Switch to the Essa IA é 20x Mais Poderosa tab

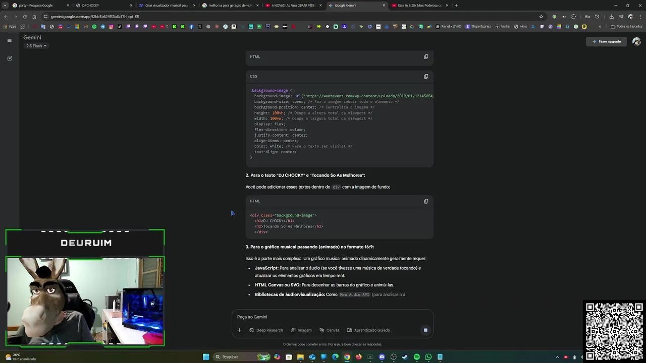(419, 6)
